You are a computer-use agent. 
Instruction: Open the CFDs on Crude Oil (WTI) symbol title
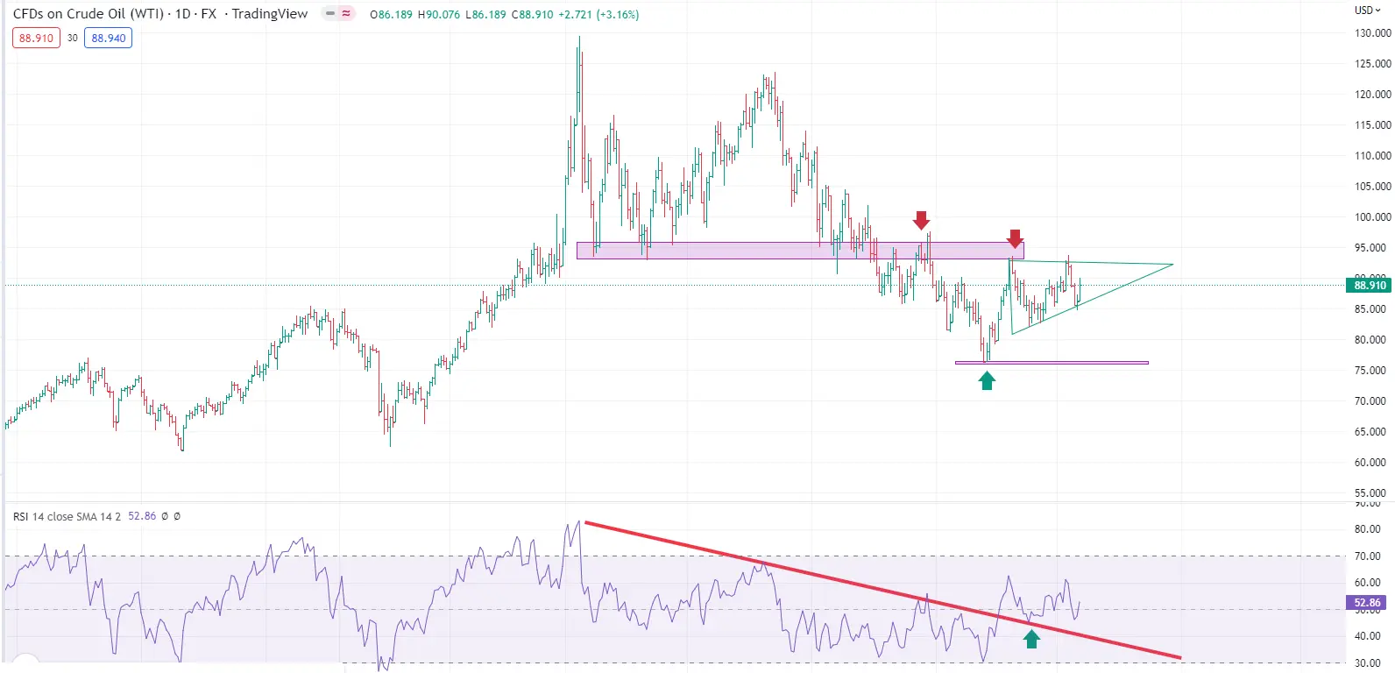(89, 13)
